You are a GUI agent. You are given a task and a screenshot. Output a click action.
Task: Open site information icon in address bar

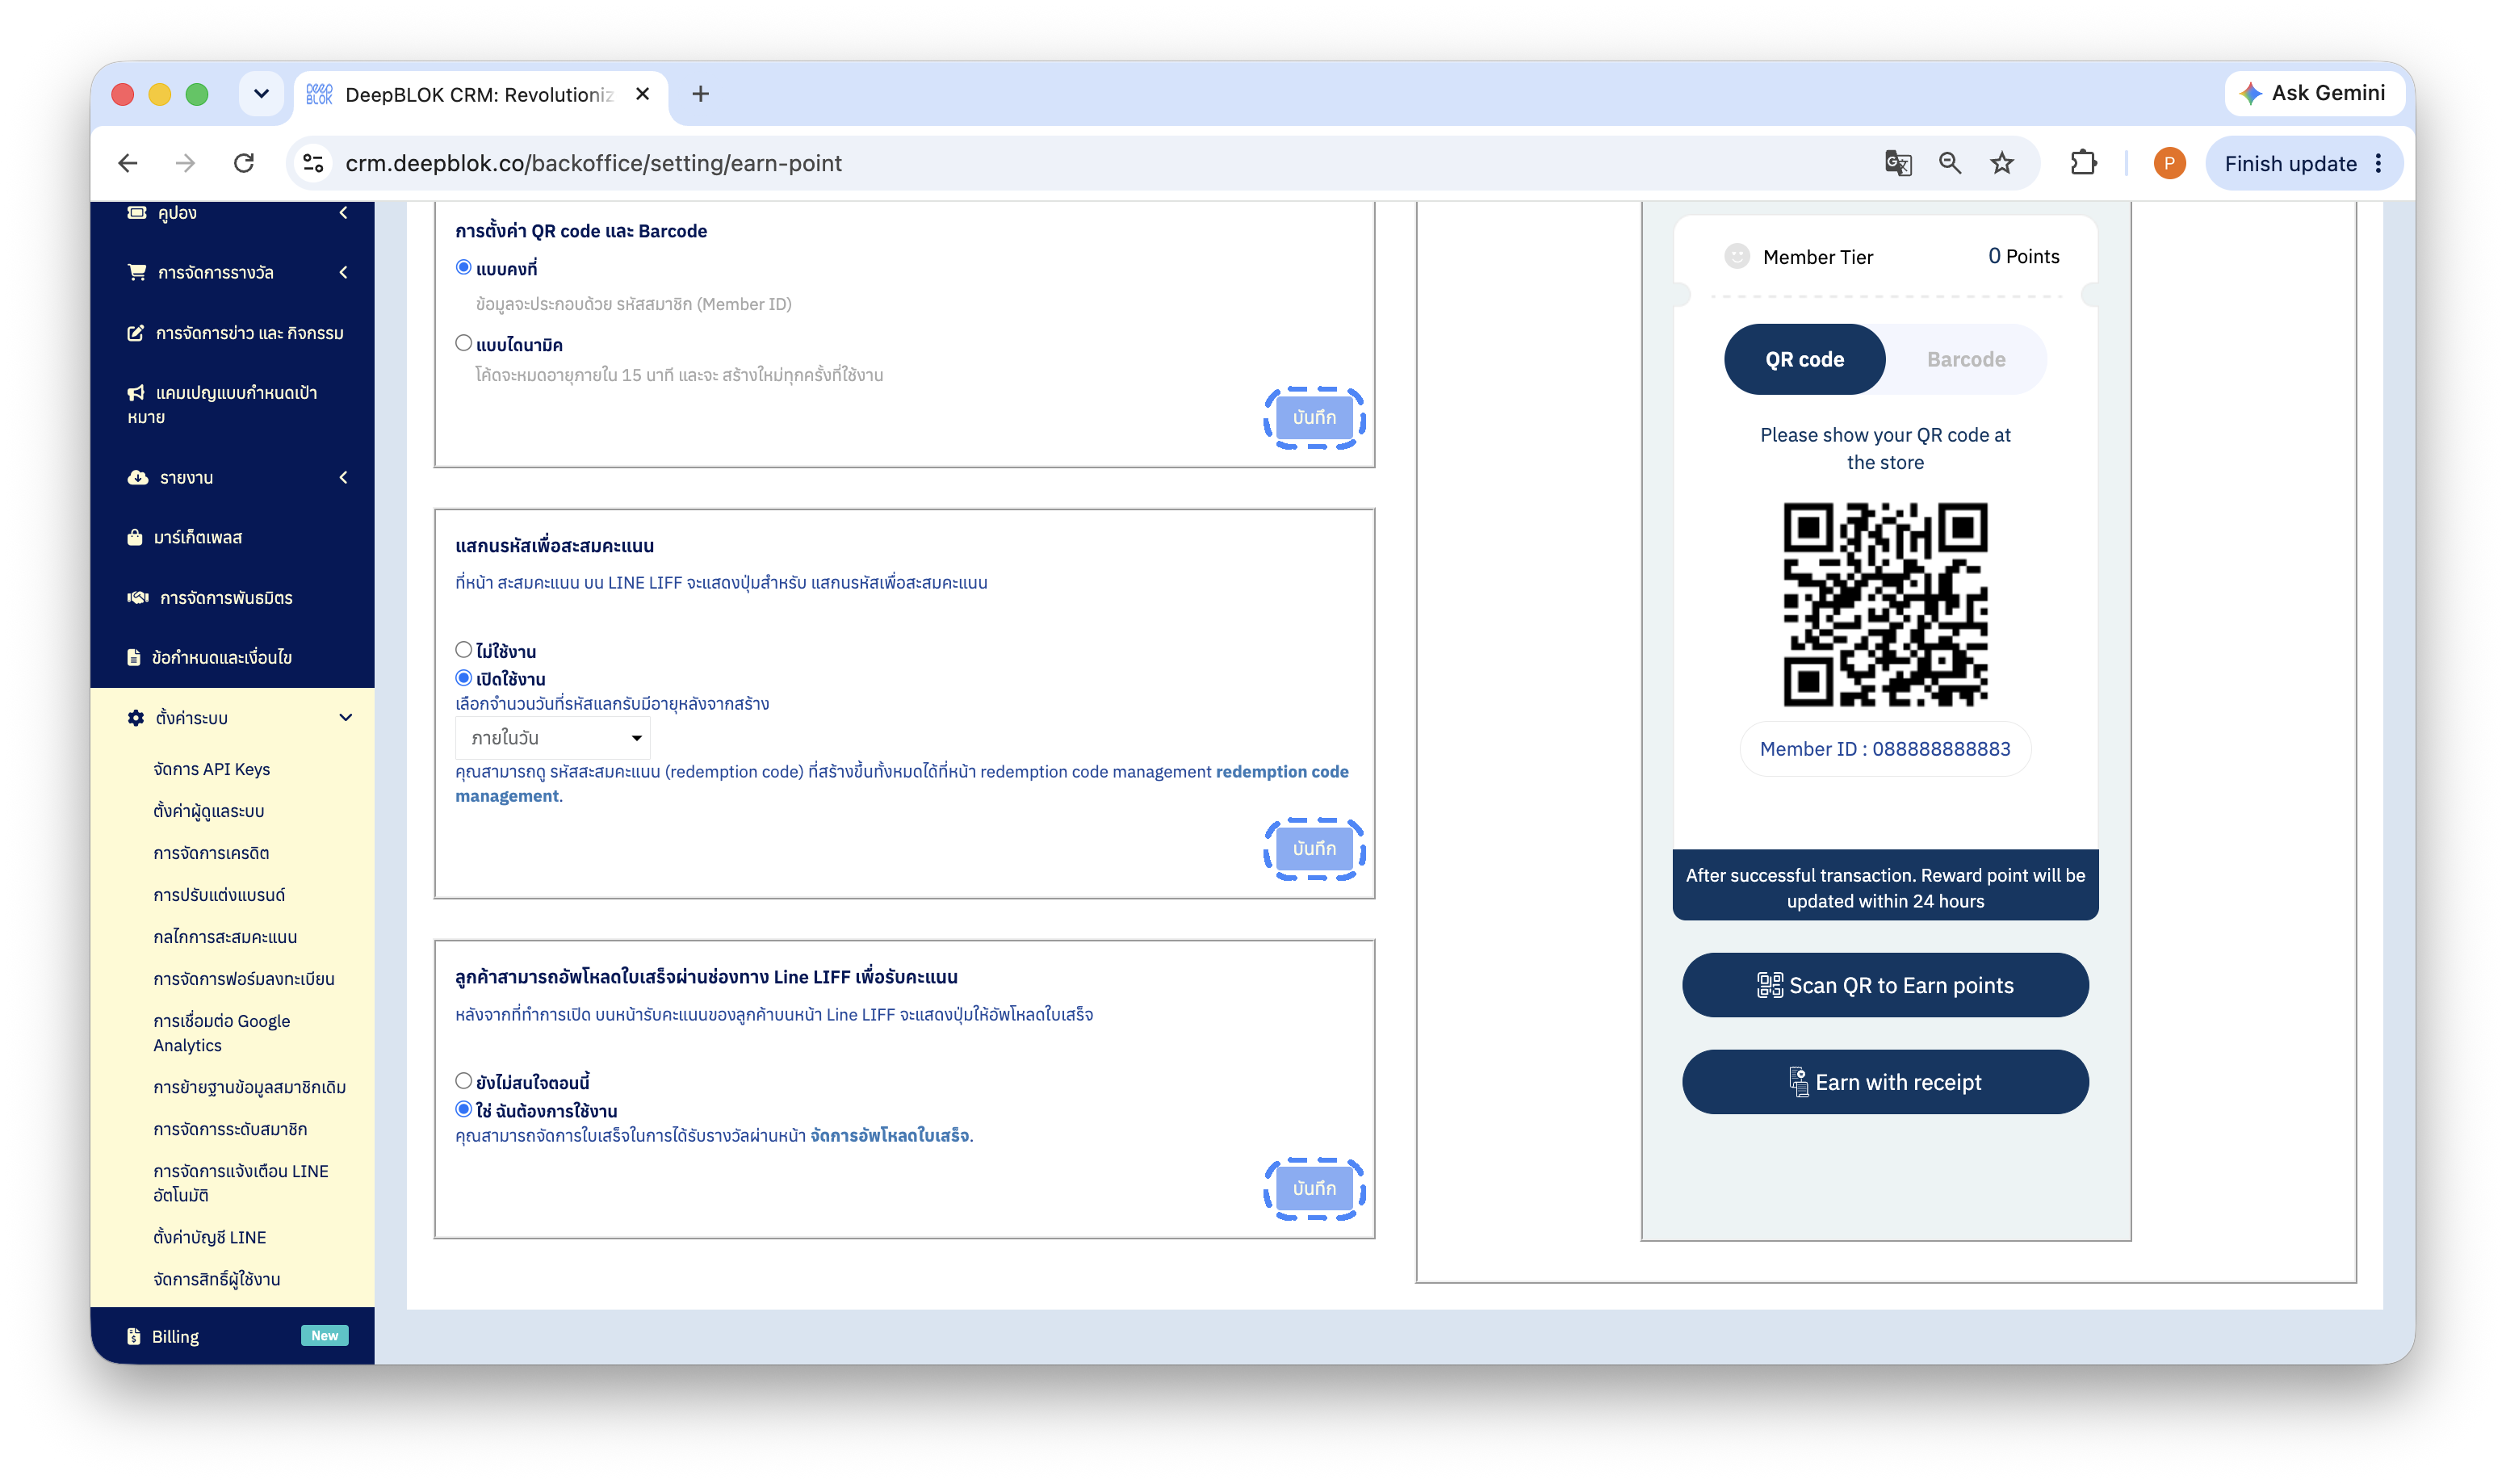tap(314, 163)
